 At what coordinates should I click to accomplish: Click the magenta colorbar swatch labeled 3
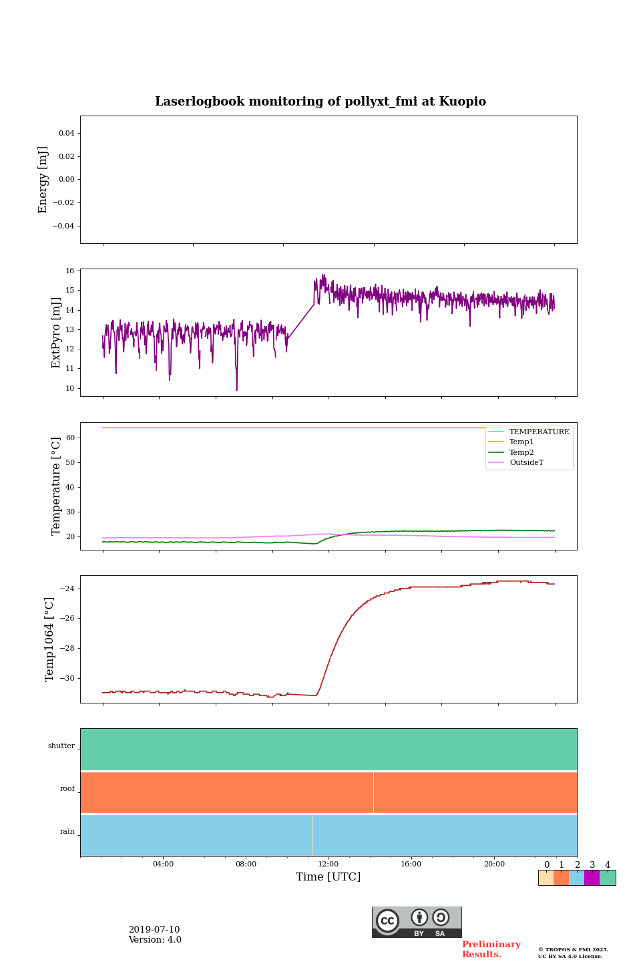point(592,878)
